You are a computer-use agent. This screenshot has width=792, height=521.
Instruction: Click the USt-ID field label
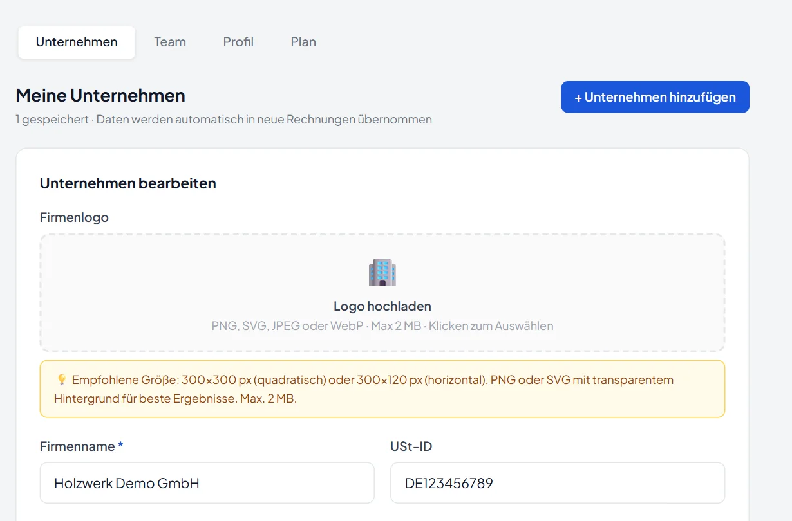pos(411,446)
